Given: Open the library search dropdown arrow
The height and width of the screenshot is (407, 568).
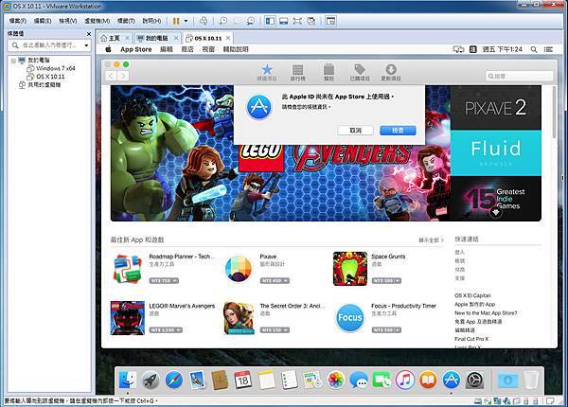Looking at the screenshot, I should tap(86, 45).
